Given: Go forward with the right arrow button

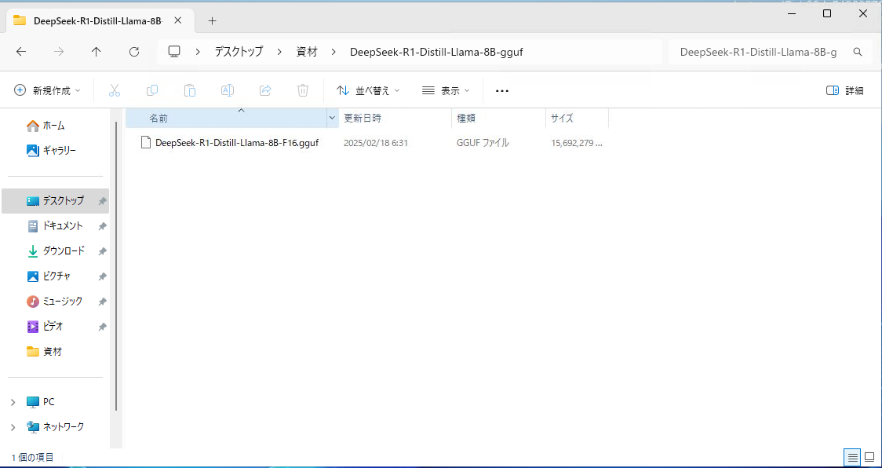Looking at the screenshot, I should [x=59, y=52].
